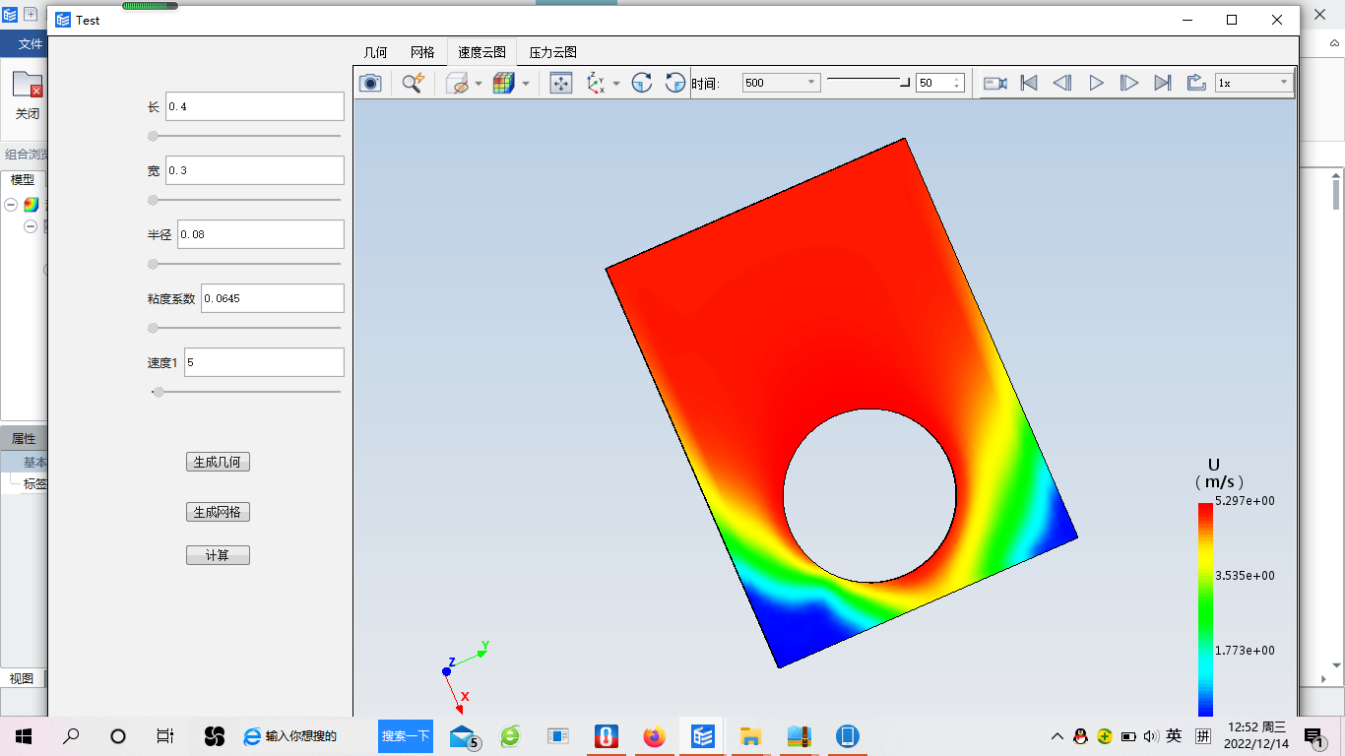
Task: Click the 视图 tab at the bottom left
Action: click(x=22, y=678)
